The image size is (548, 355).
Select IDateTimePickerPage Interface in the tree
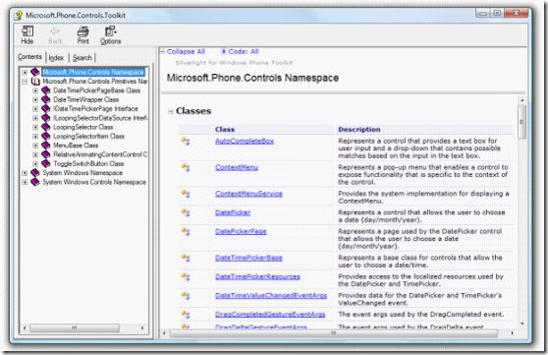coord(95,108)
